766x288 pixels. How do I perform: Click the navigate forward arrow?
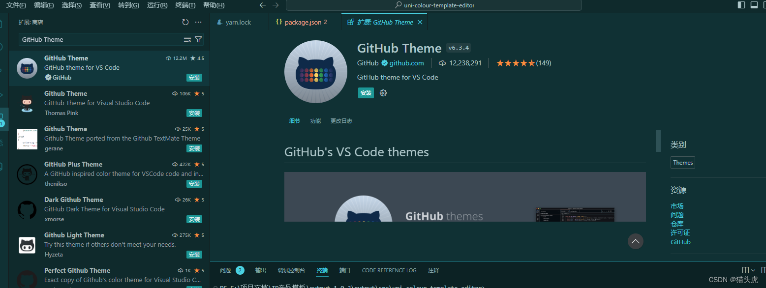[x=276, y=5]
